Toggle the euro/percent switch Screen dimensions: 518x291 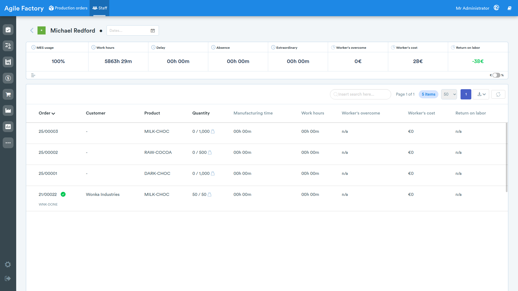[x=496, y=75]
